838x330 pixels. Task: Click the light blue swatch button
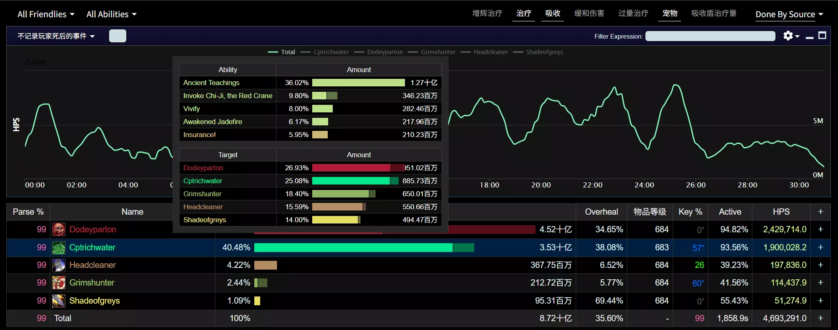pyautogui.click(x=117, y=36)
